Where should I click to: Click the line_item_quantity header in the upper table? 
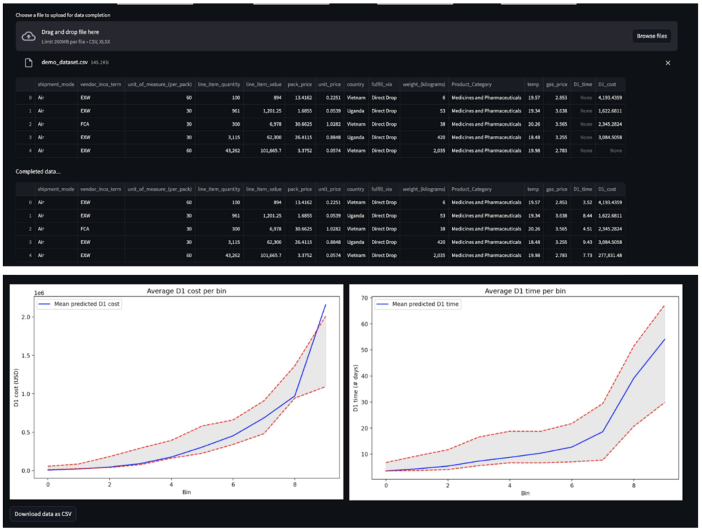click(x=219, y=84)
